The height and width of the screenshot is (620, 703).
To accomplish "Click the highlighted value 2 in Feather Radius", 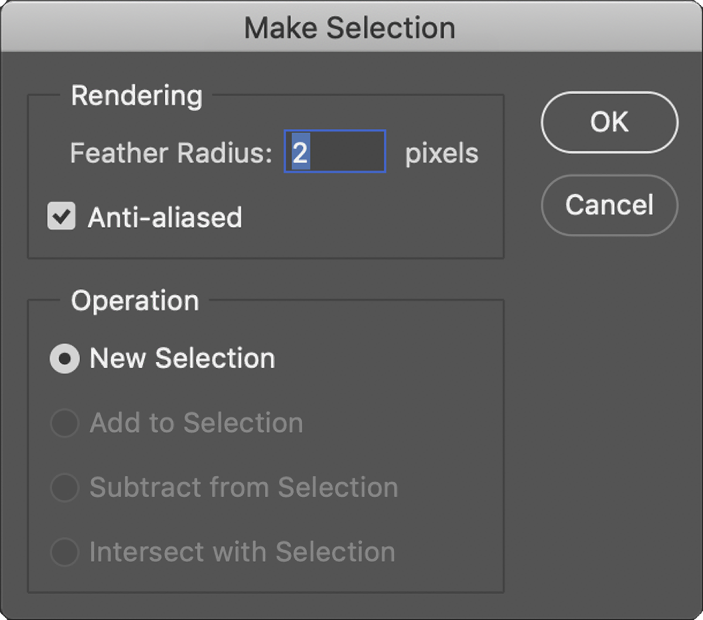I will click(300, 153).
